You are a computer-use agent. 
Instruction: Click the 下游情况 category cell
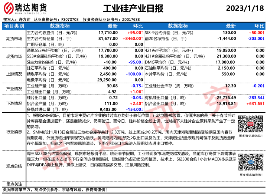click(x=14, y=103)
